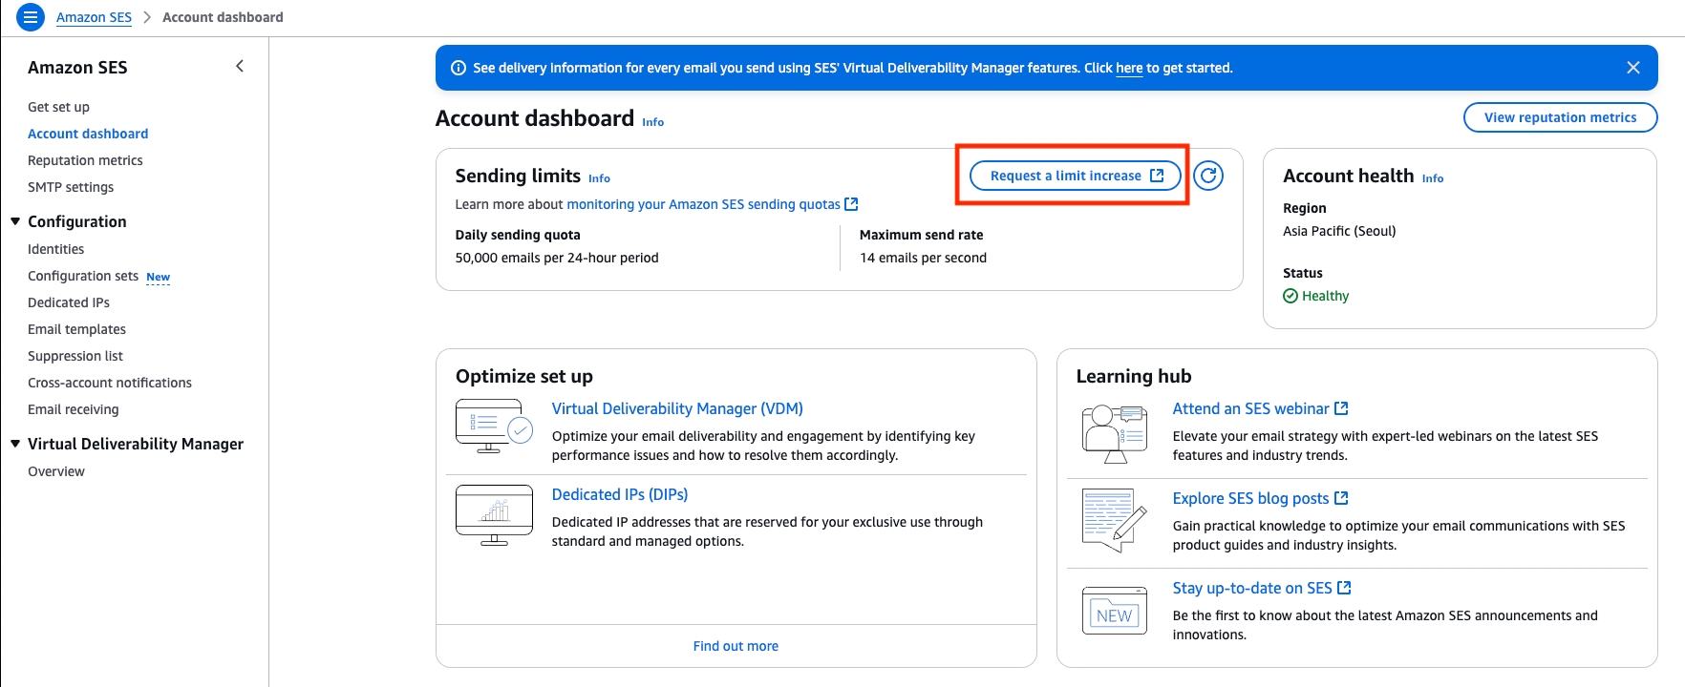Image resolution: width=1685 pixels, height=687 pixels.
Task: Open the Identities configuration page
Action: (55, 249)
